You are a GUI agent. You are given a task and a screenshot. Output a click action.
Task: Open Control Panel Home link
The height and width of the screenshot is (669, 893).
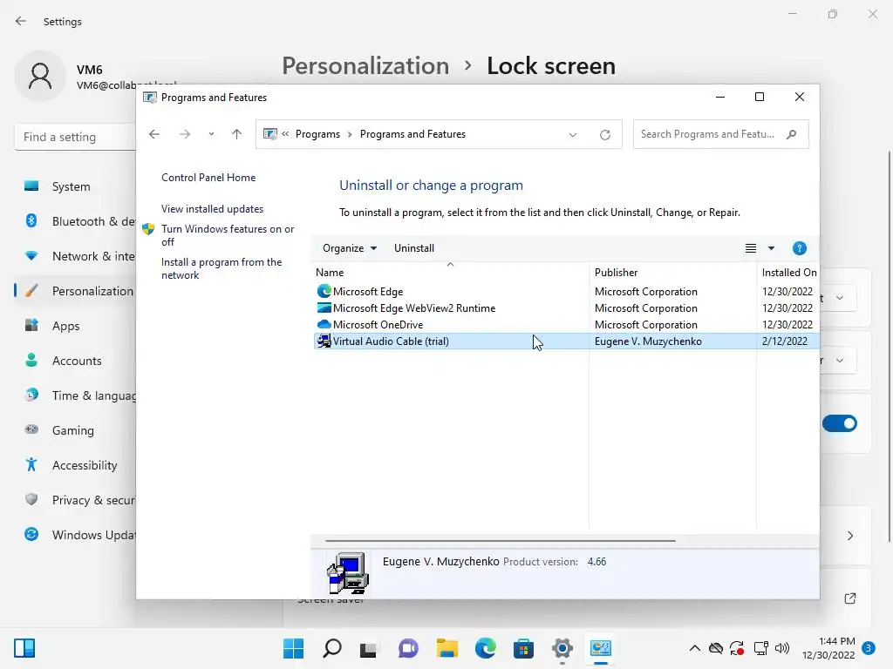(x=208, y=178)
